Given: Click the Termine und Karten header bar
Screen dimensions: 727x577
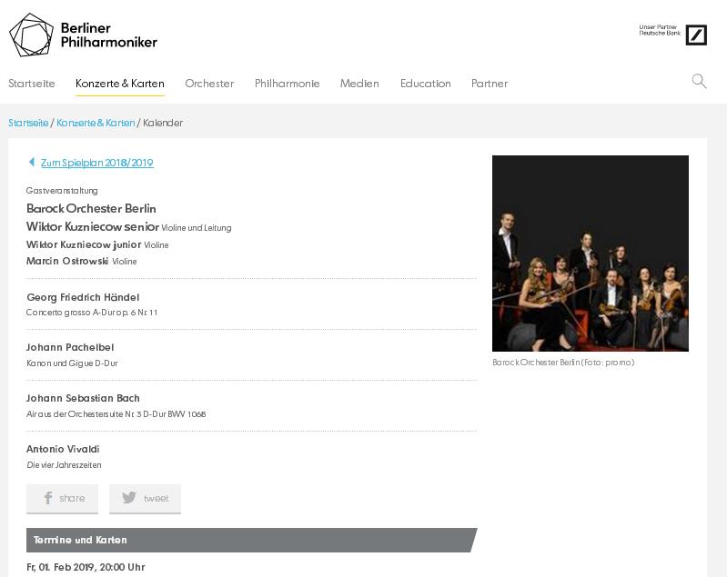Looking at the screenshot, I should (x=252, y=540).
